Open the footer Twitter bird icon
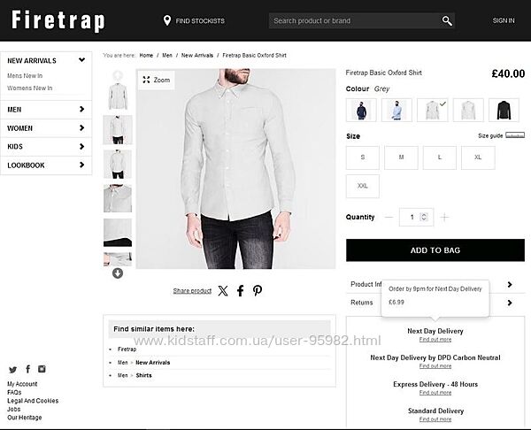This screenshot has height=430, width=531. point(13,370)
